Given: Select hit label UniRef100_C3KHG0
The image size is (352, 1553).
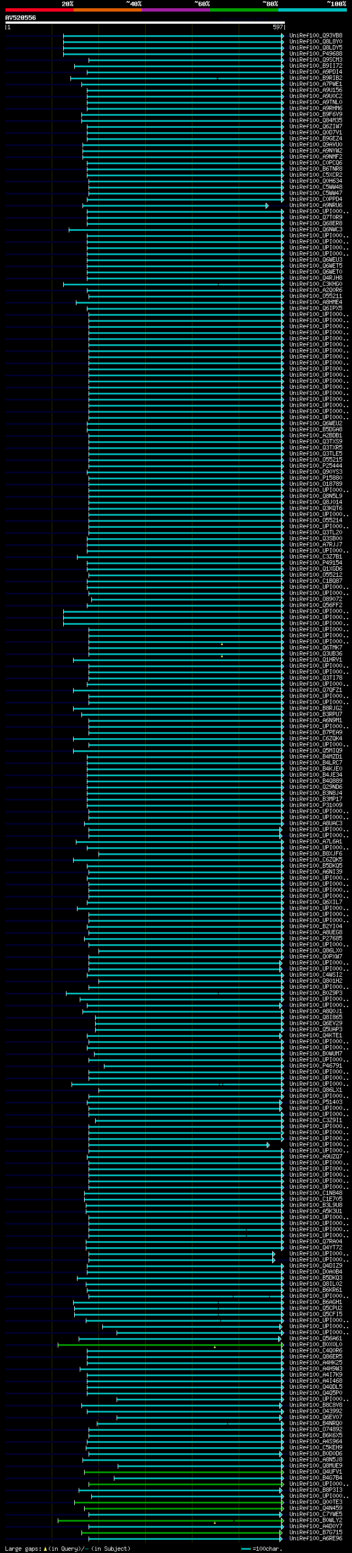Looking at the screenshot, I should tap(316, 284).
